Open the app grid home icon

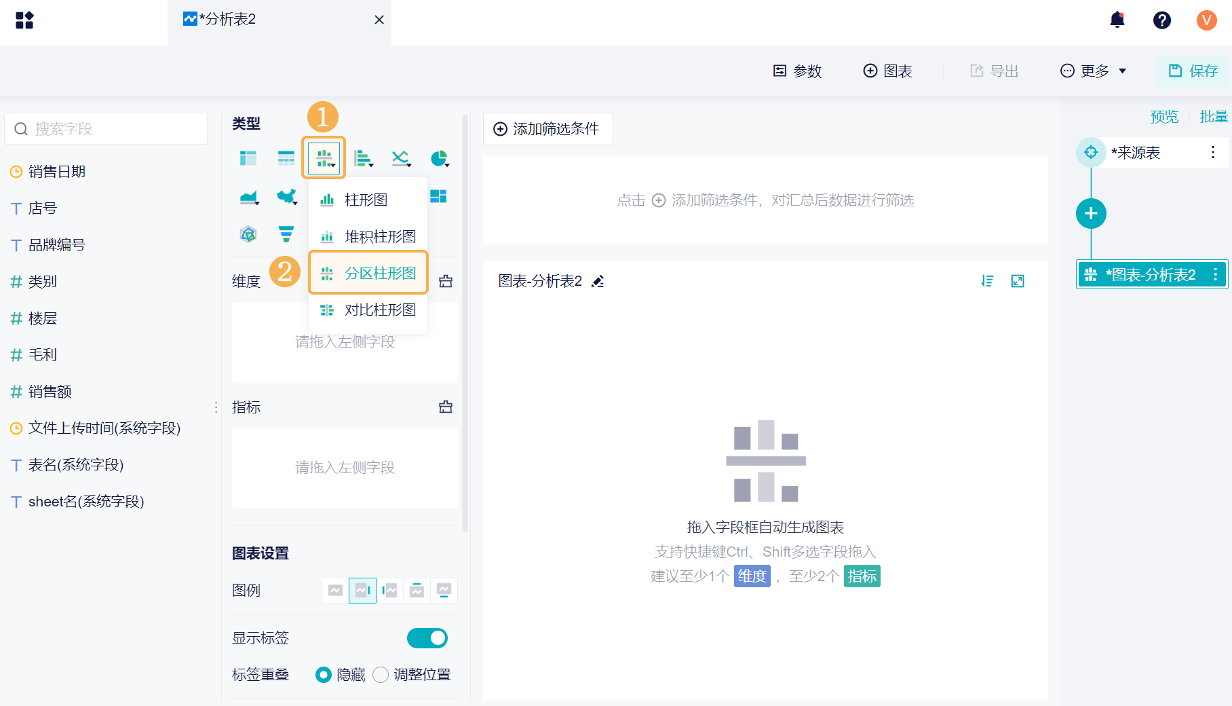pyautogui.click(x=24, y=20)
